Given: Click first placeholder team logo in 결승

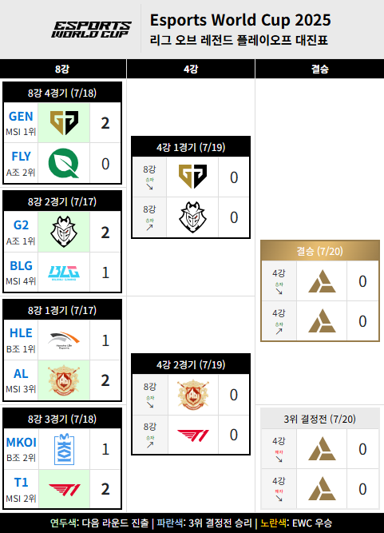Looking at the screenshot, I should click(x=322, y=281).
